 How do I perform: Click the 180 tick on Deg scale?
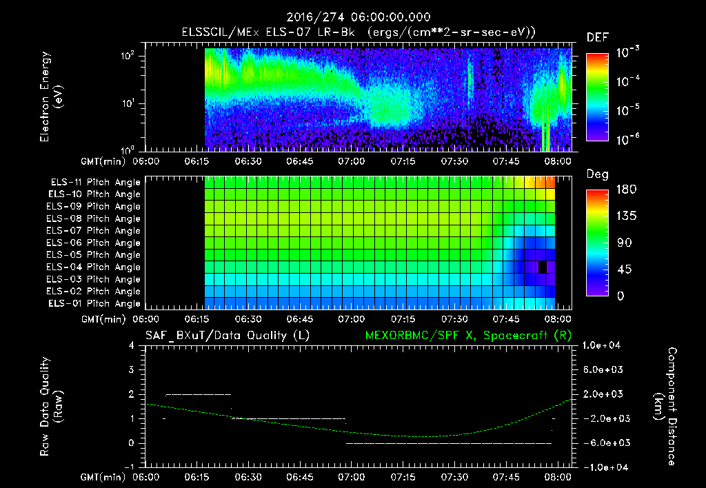tap(626, 190)
